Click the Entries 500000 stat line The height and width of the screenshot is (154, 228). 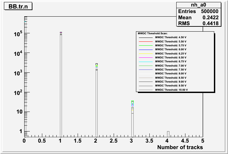(199, 11)
